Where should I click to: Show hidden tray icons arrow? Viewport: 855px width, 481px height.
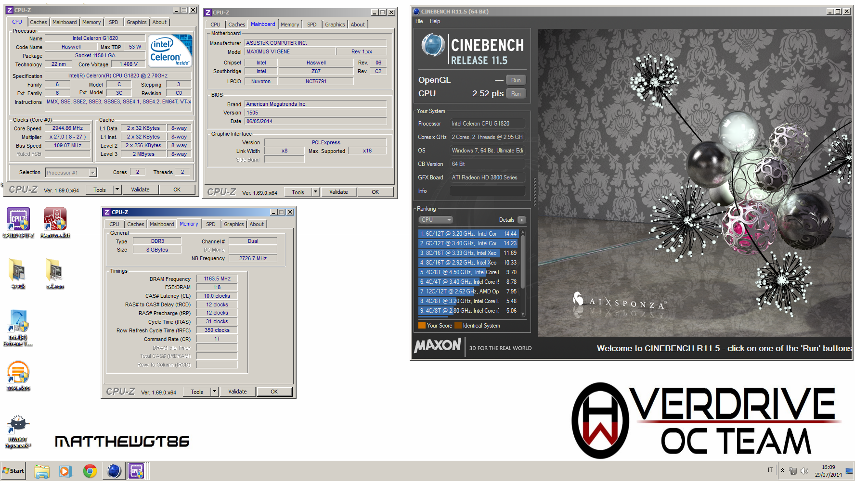[783, 470]
